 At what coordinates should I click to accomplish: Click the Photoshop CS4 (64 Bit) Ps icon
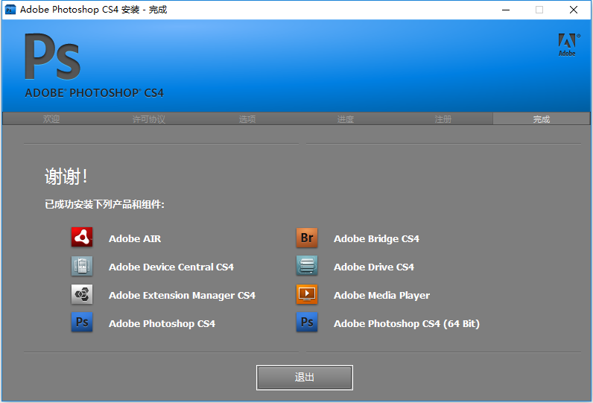pyautogui.click(x=307, y=322)
